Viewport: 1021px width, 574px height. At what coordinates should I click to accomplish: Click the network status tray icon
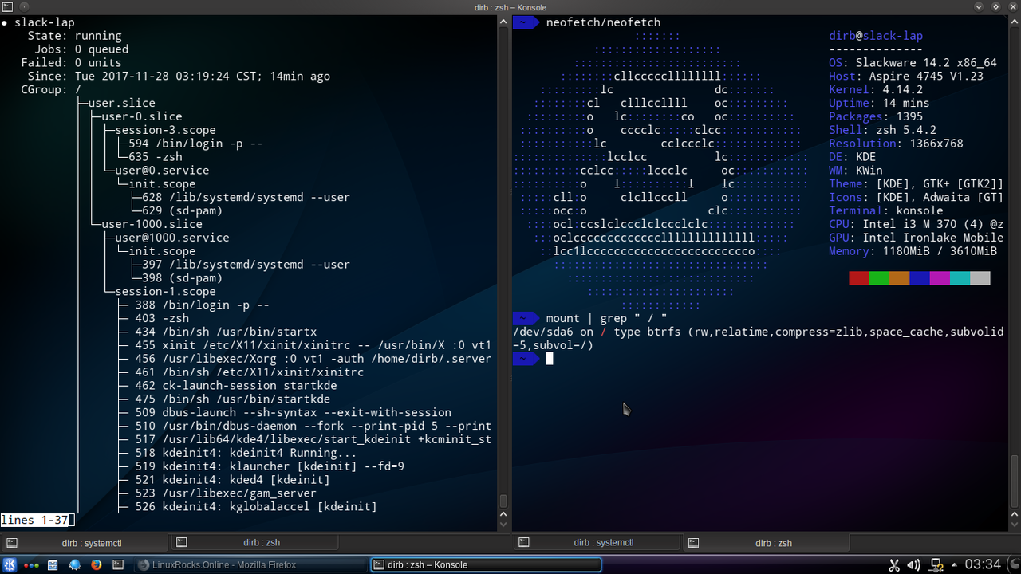coord(937,564)
